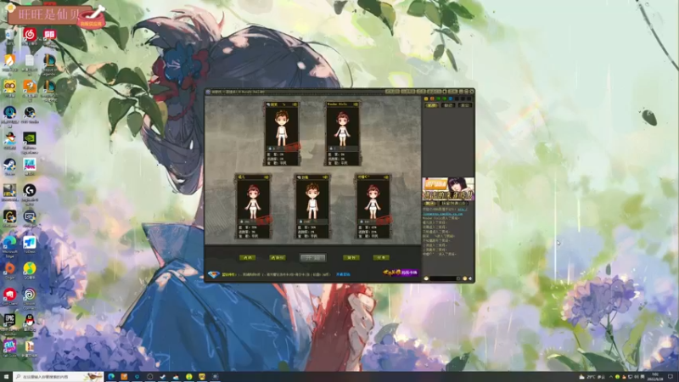Click blue link in bottom game bar
This screenshot has height=382, width=679.
[x=344, y=274]
